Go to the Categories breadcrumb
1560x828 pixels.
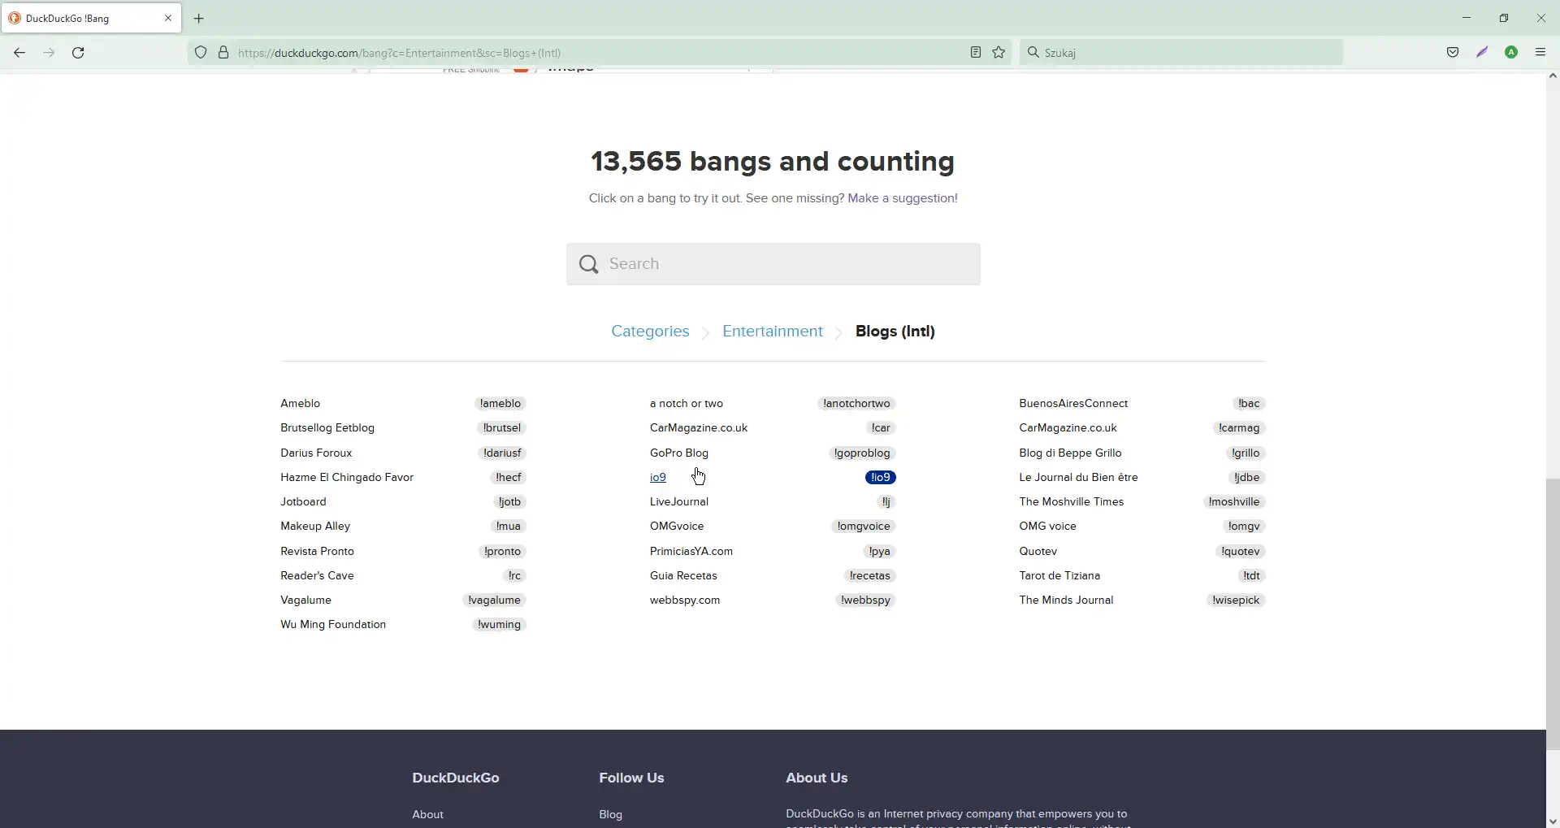(x=650, y=332)
